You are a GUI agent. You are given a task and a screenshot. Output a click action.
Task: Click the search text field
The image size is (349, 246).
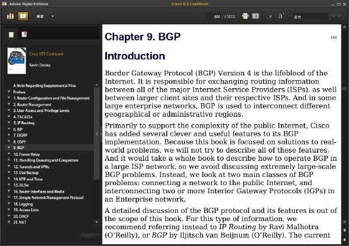coord(311,16)
